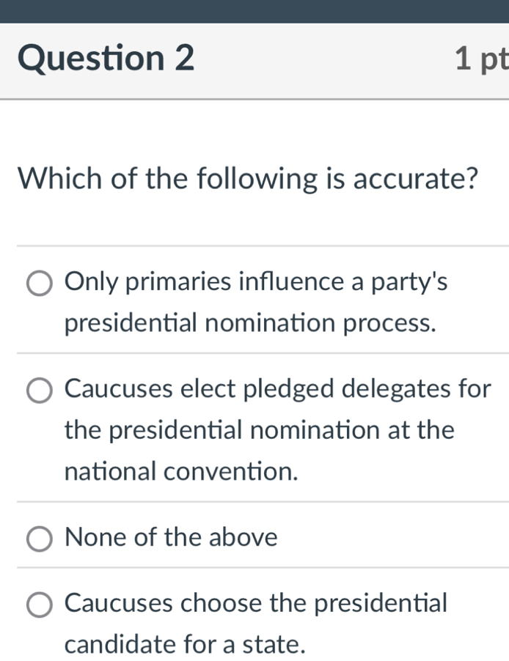The image size is (509, 661).
Task: Click the 'Caucuses choose the presidential' label text
Action: click(256, 603)
